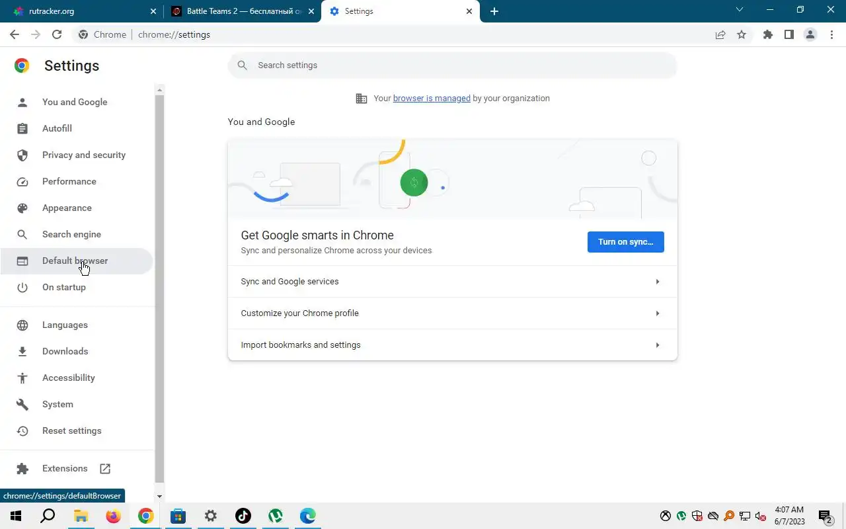Reload the settings page
This screenshot has width=846, height=529.
[57, 34]
